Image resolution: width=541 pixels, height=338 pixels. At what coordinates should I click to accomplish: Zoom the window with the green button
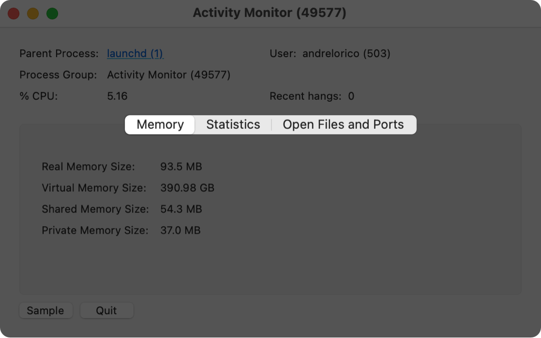pos(52,13)
